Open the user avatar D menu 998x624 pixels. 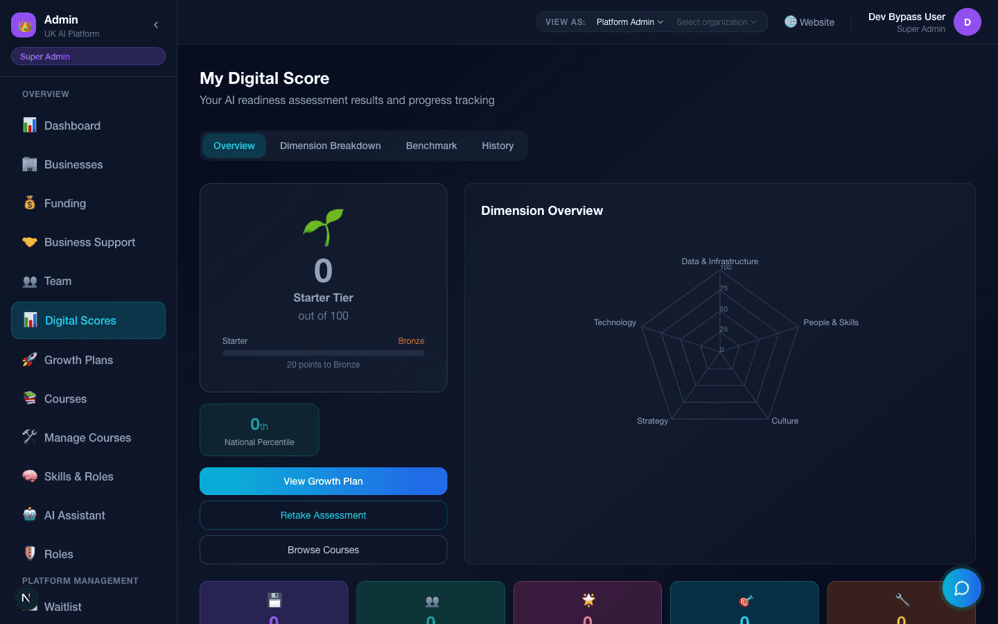point(967,22)
